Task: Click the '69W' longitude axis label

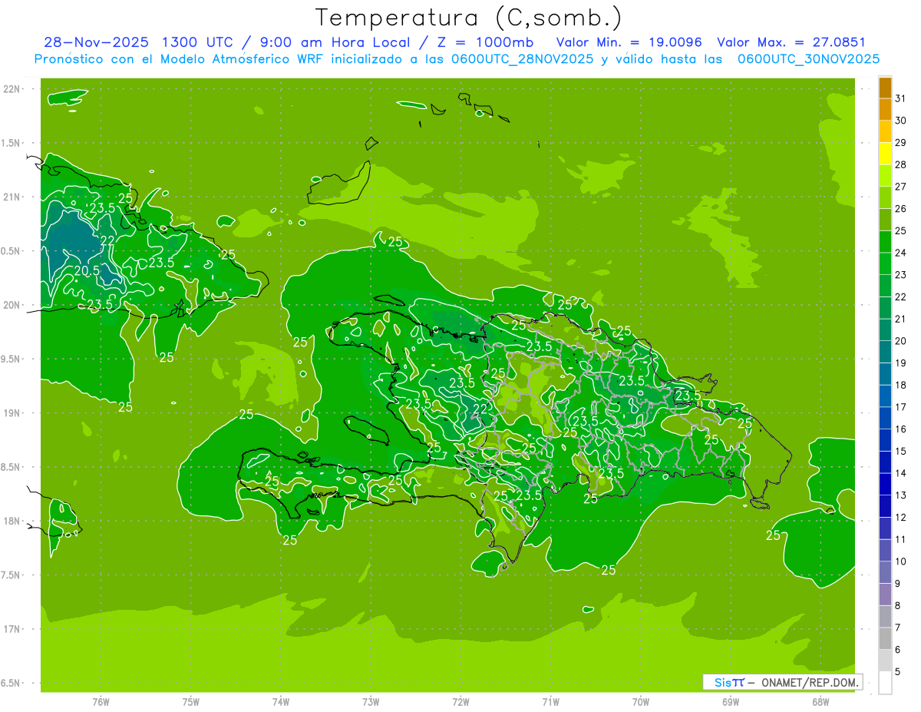Action: [731, 702]
